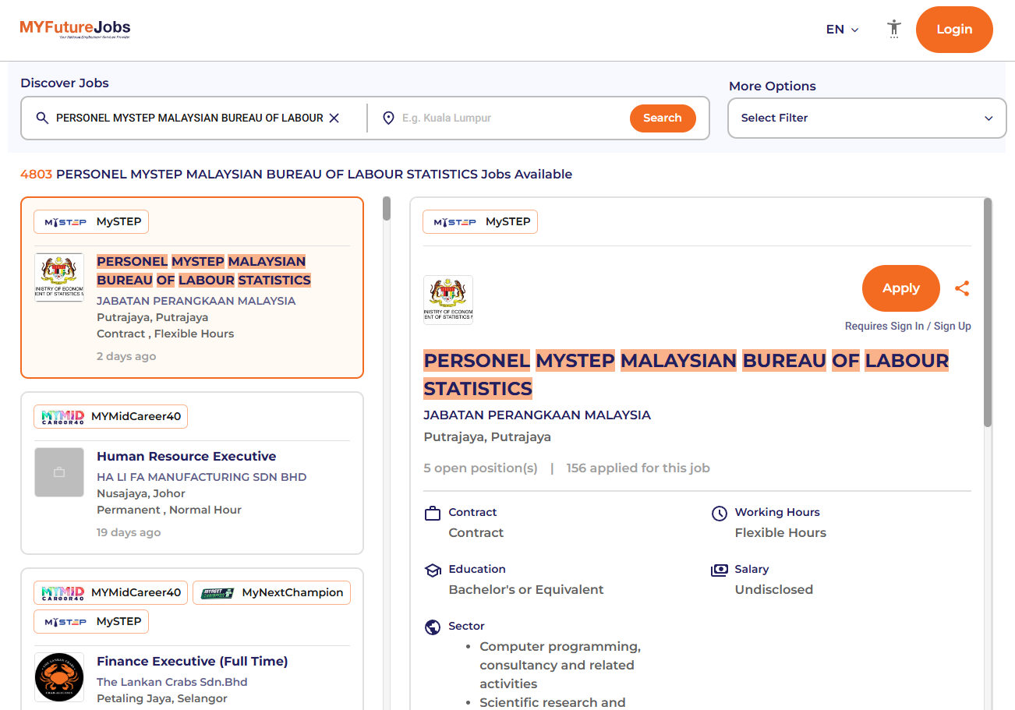This screenshot has width=1015, height=710.
Task: Click The Lankan Crabs company logo
Action: point(59,677)
